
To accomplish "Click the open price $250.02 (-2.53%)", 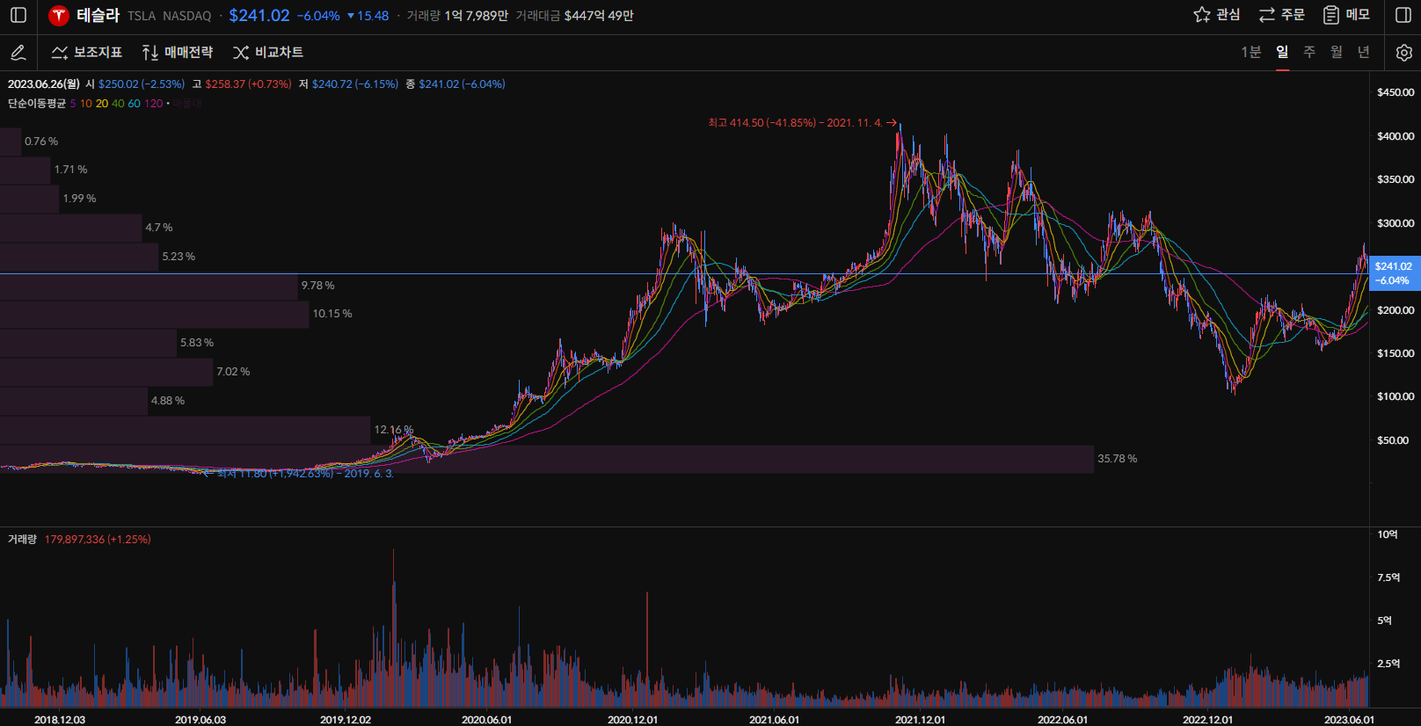I will click(x=142, y=84).
